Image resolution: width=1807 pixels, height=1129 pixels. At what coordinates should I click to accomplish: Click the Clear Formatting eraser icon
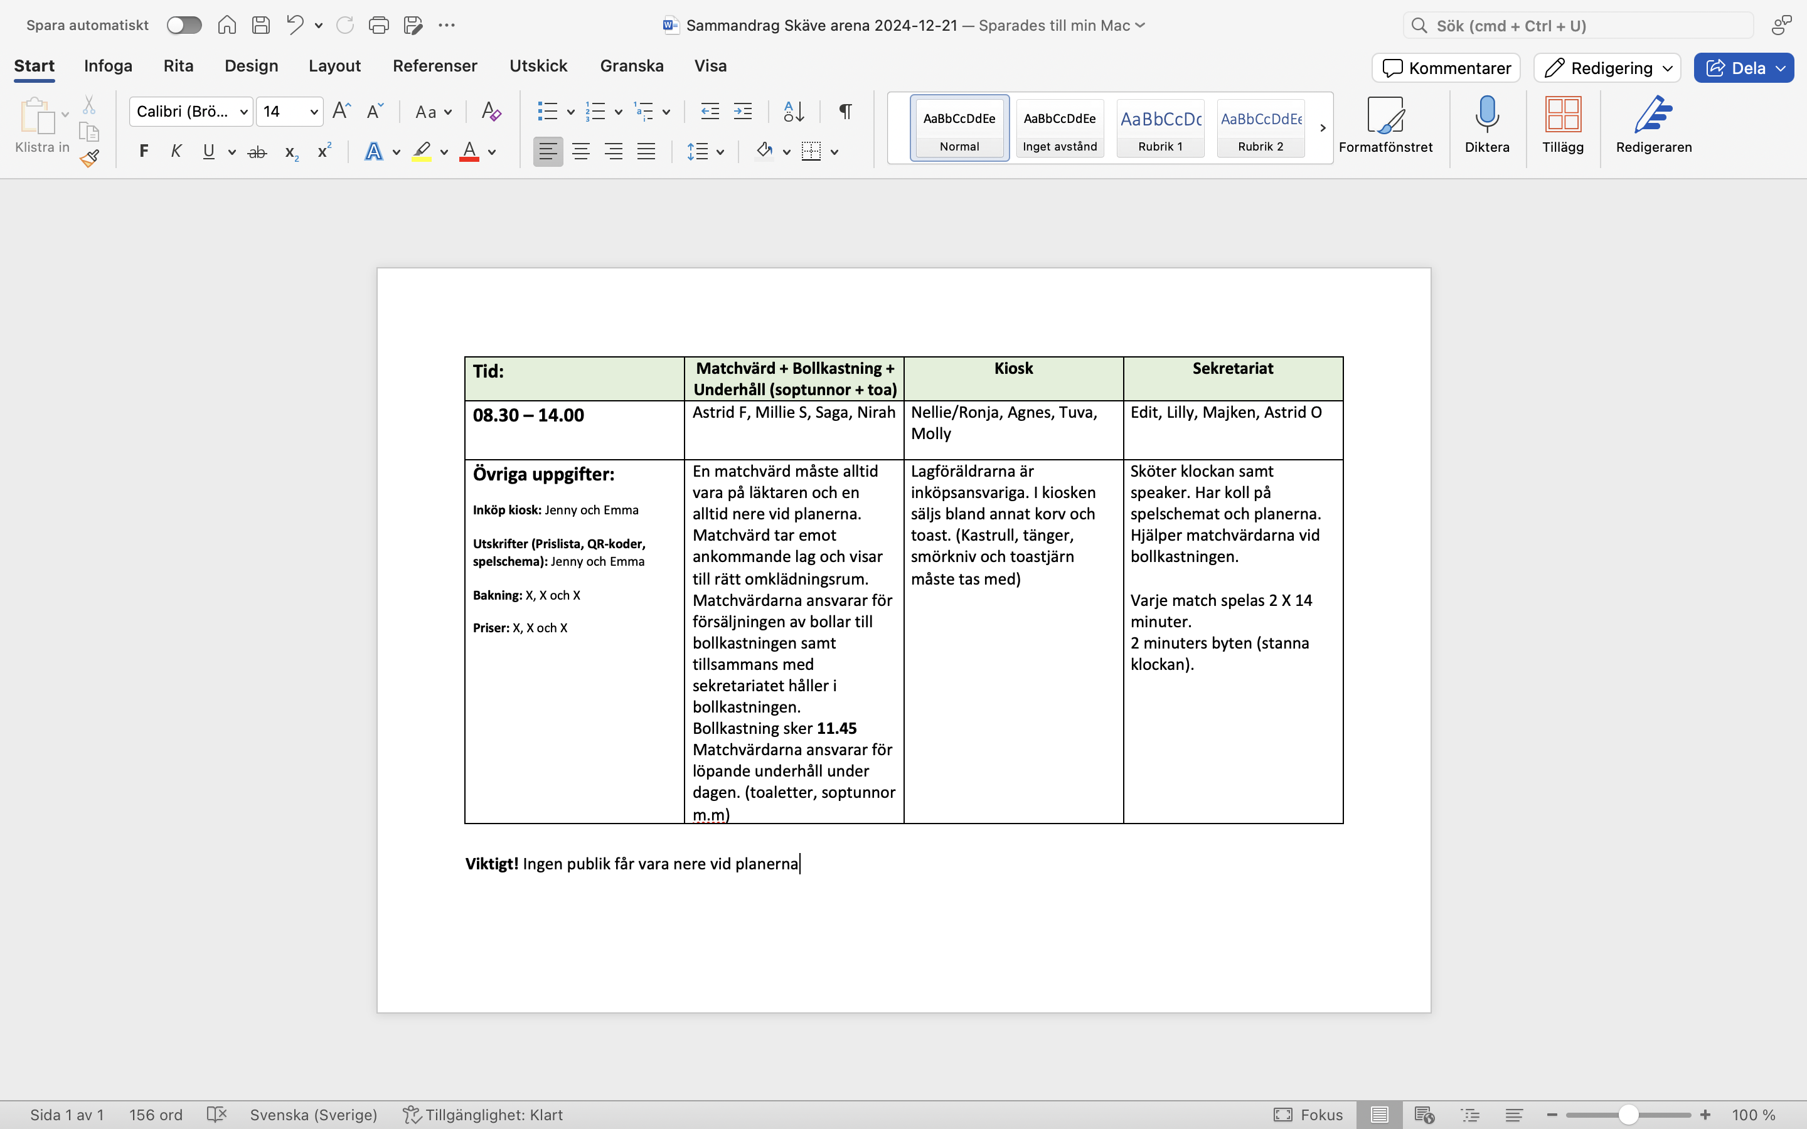coord(491,112)
